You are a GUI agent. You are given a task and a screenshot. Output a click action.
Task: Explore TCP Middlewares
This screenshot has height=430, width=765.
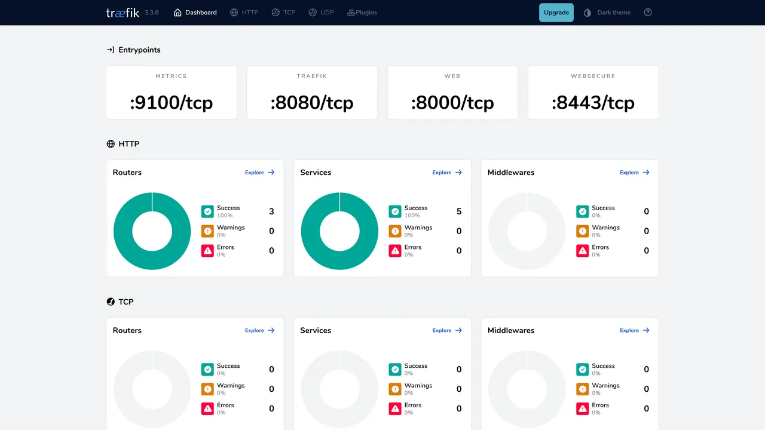pos(635,330)
